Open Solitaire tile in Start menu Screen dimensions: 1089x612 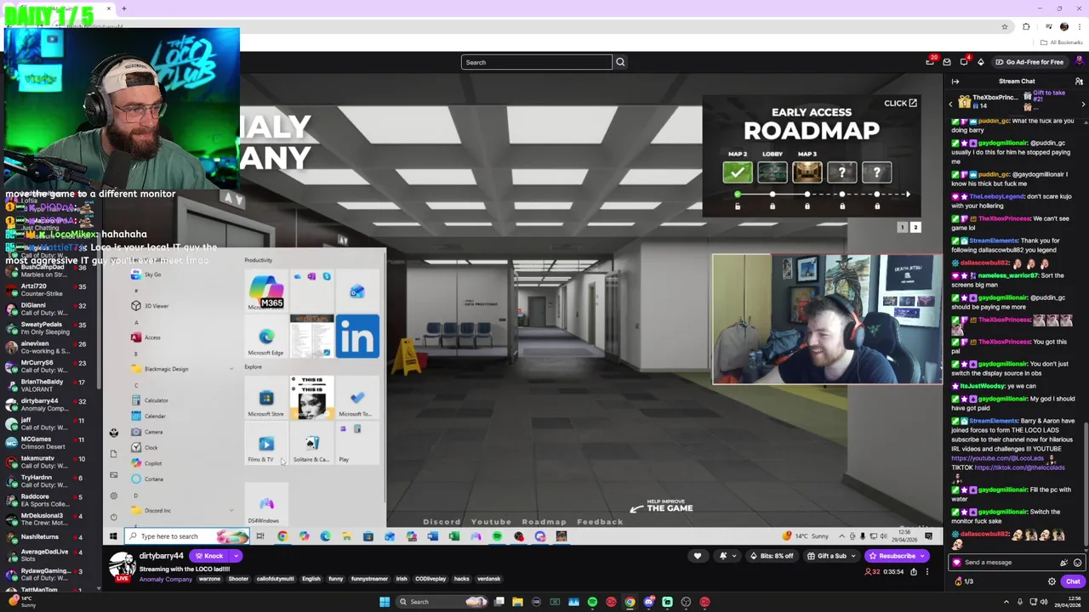pos(311,444)
